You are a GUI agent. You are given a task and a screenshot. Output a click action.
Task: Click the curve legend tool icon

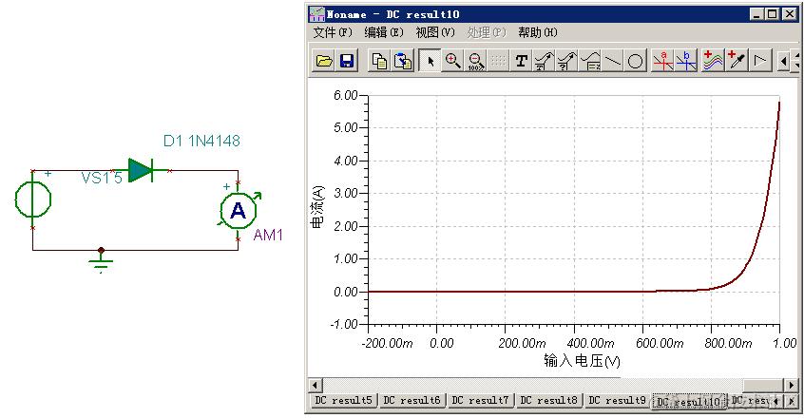pyautogui.click(x=589, y=61)
